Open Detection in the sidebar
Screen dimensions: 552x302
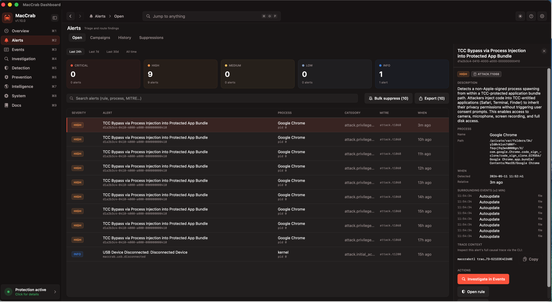30,68
